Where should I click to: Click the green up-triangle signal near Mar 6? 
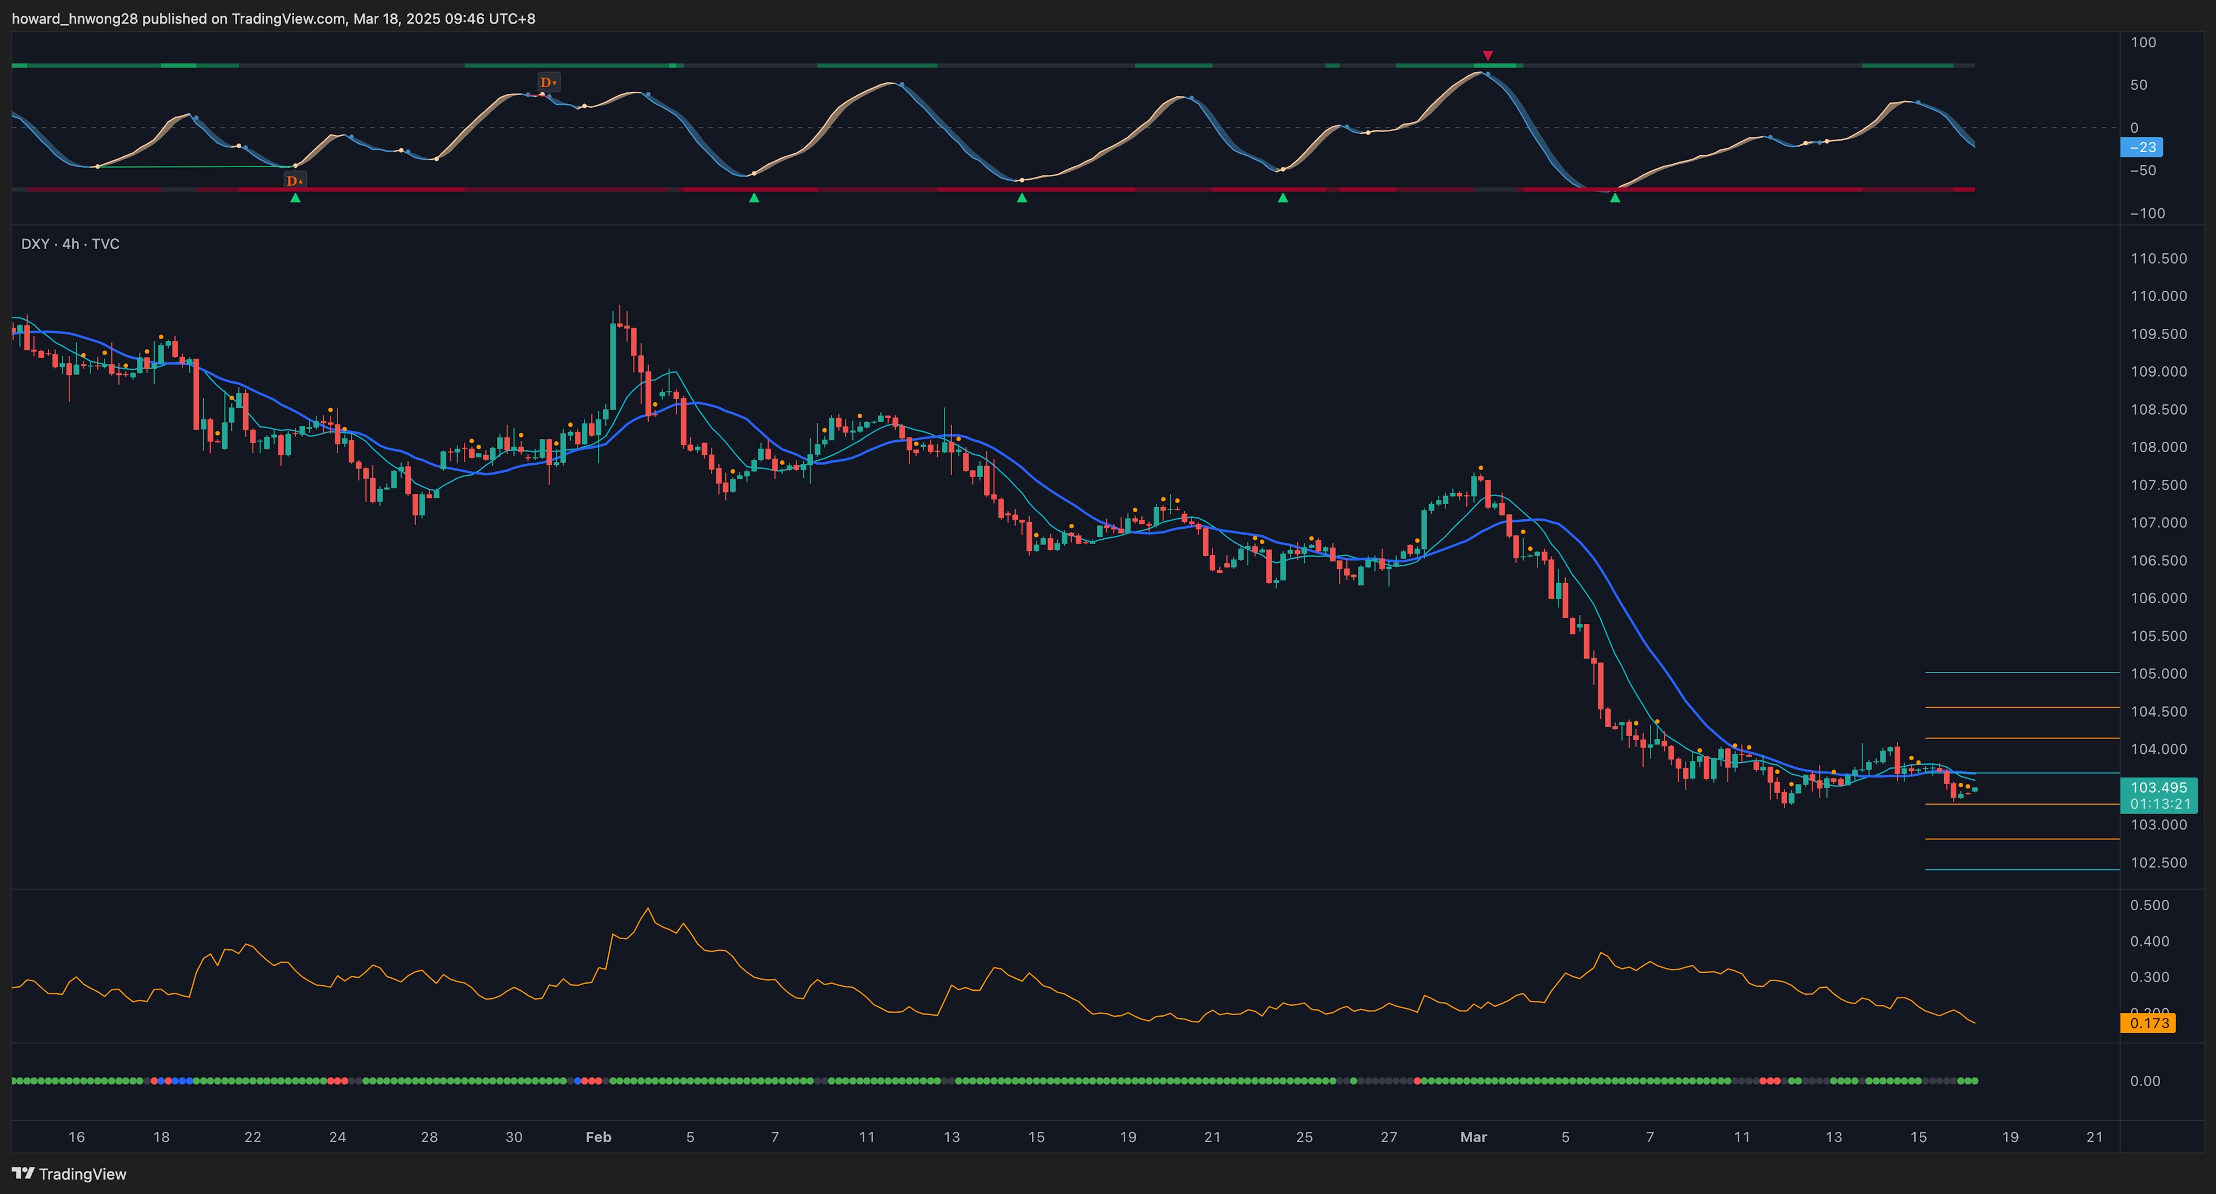1615,198
